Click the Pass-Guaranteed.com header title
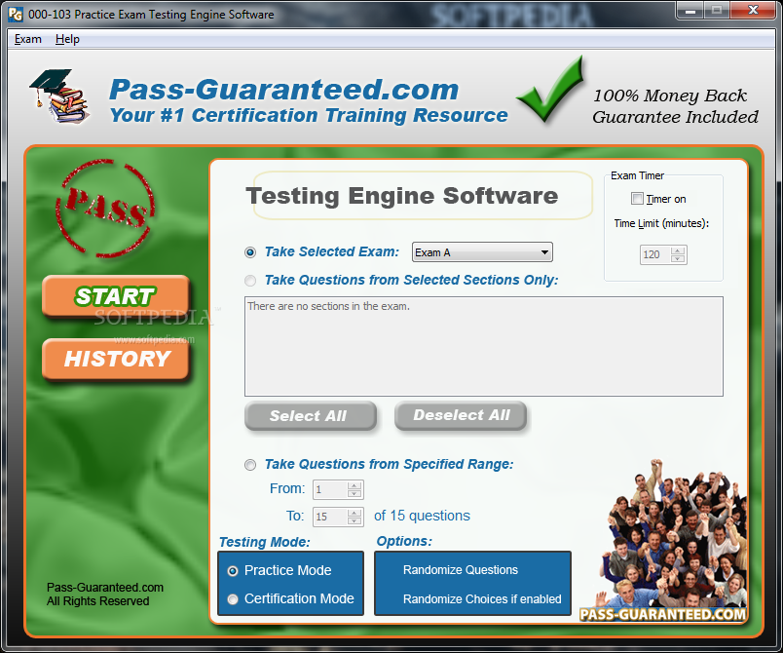Screen dimensions: 783x653 tap(283, 90)
